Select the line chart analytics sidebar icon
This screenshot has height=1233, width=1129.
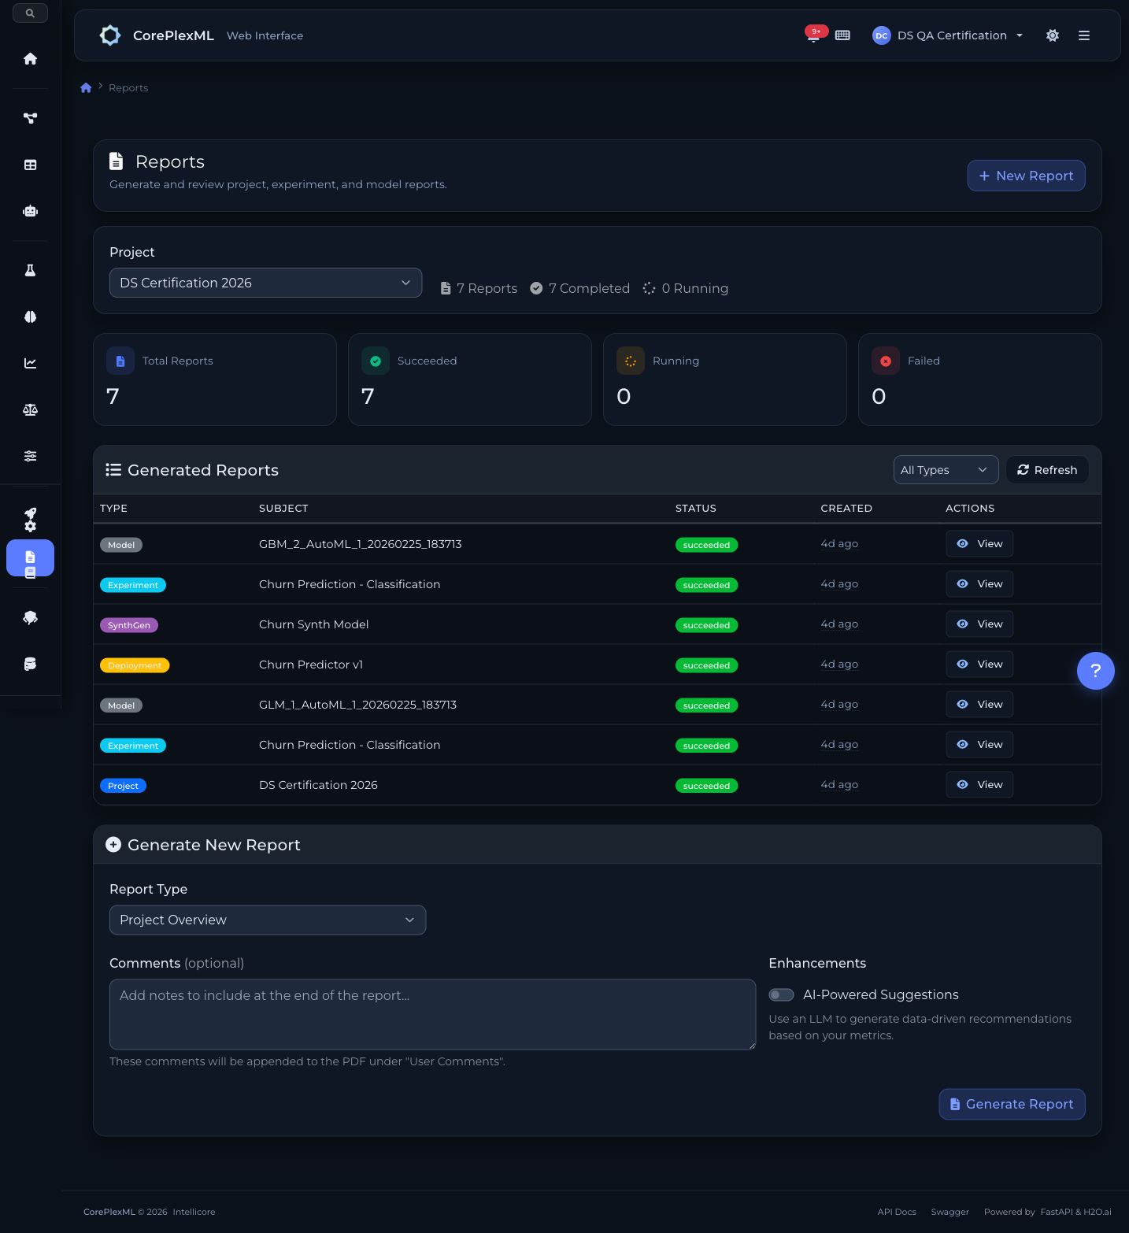click(30, 363)
